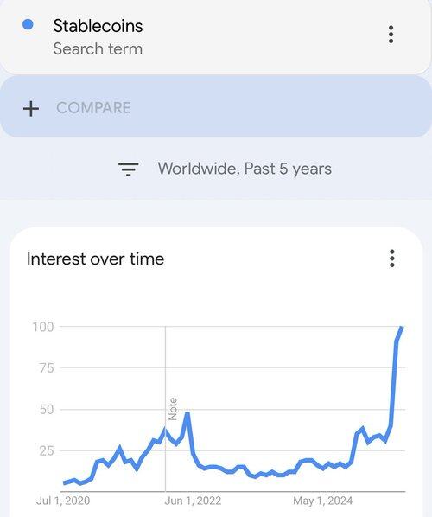Select the Note marker on the chart

[x=173, y=409]
